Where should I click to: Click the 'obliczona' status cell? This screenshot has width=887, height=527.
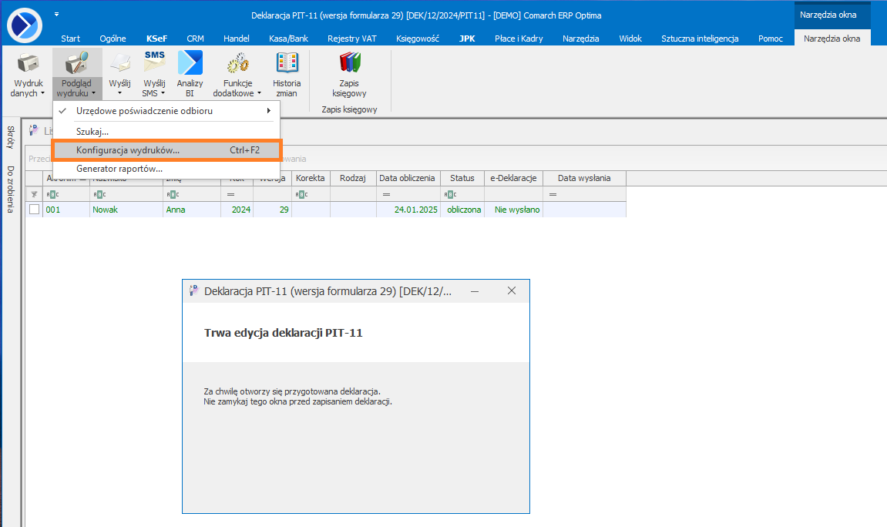tap(464, 210)
